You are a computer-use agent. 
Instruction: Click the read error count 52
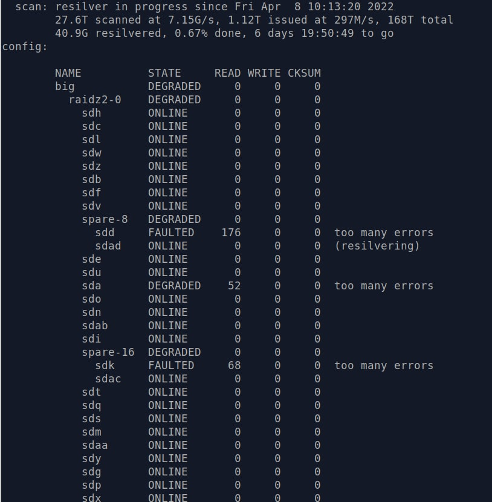[x=234, y=286]
